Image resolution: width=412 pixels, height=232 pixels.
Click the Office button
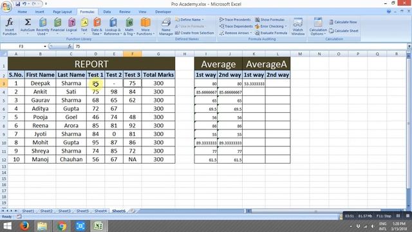point(6,6)
